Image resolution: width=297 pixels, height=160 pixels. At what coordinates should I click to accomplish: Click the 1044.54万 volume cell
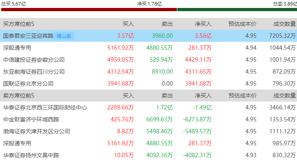[282, 48]
